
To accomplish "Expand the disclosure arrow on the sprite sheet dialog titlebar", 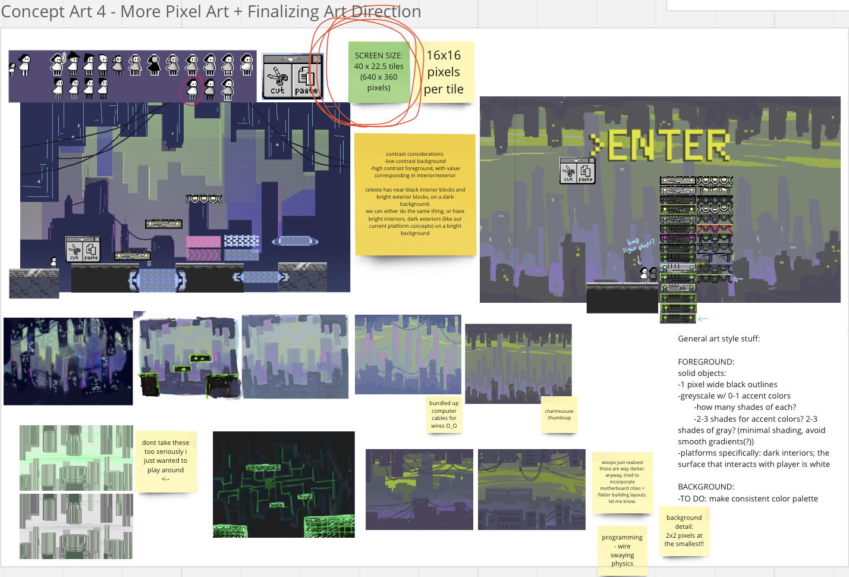I will pyautogui.click(x=290, y=59).
